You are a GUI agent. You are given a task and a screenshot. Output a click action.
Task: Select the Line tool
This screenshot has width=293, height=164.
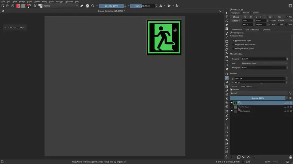click(x=227, y=38)
